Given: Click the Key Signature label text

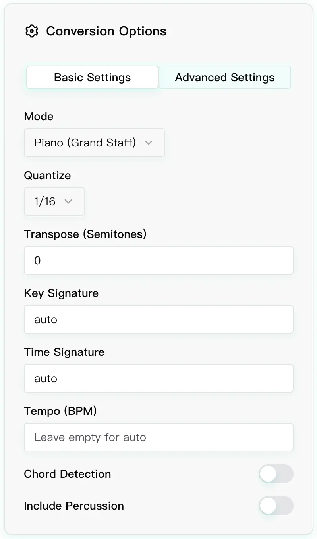Looking at the screenshot, I should click(x=61, y=293).
